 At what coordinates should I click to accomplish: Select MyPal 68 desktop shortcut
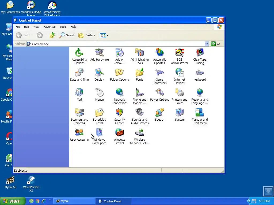point(10,183)
